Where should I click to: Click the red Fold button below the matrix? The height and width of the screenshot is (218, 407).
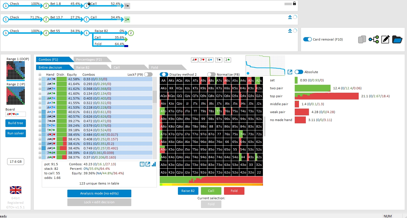point(234,191)
